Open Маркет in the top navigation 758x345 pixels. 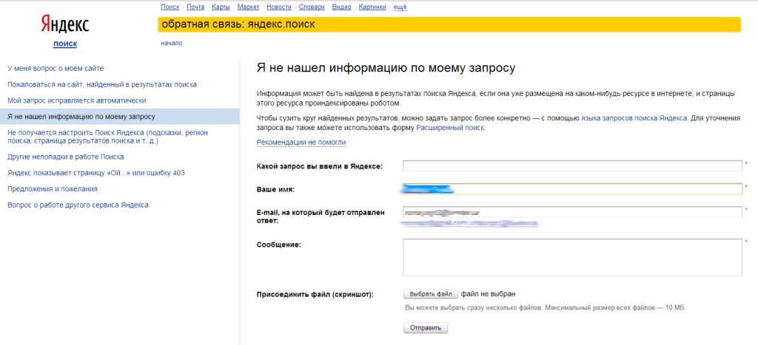pyautogui.click(x=249, y=7)
